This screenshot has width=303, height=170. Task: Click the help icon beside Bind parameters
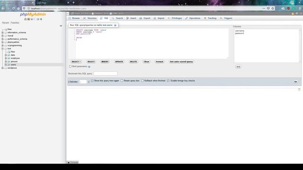pos(89,67)
